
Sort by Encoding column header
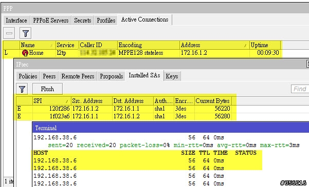pos(149,45)
